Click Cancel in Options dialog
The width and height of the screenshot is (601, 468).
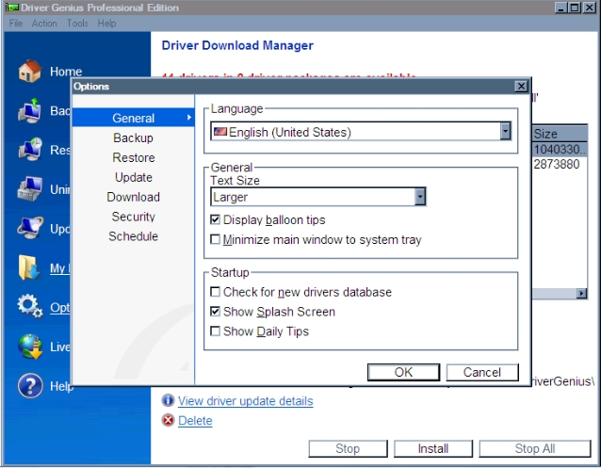click(482, 372)
